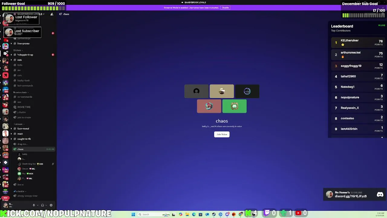Join the MOVIE TIME stage channel
The width and height of the screenshot is (387, 218).
coord(24,107)
